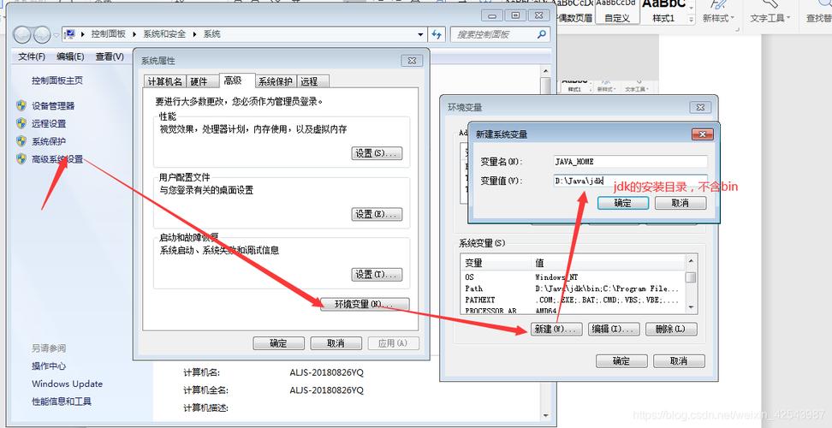The width and height of the screenshot is (832, 428).
Task: Open 环境变量(N) button
Action: 365,305
